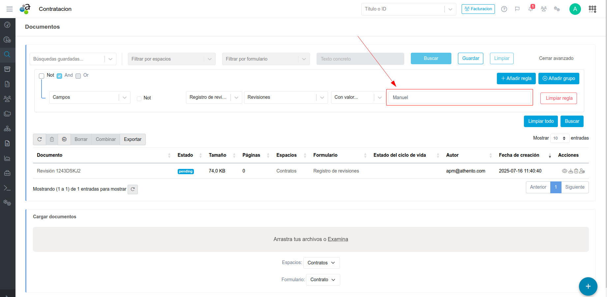Click the refresh icon in the table toolbar

click(40, 139)
